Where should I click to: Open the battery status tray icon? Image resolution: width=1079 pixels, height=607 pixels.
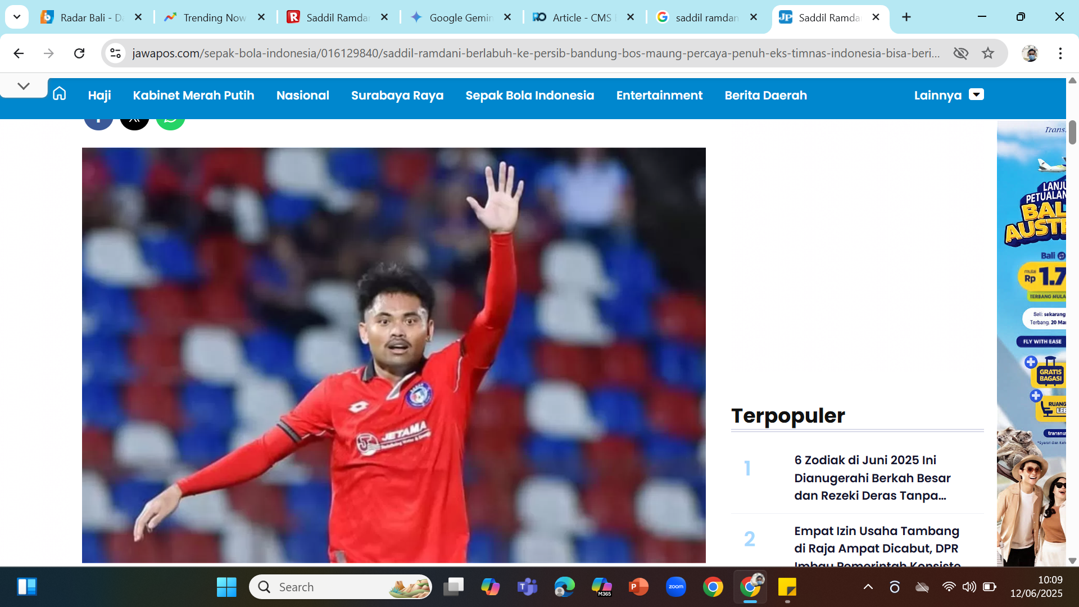[990, 587]
